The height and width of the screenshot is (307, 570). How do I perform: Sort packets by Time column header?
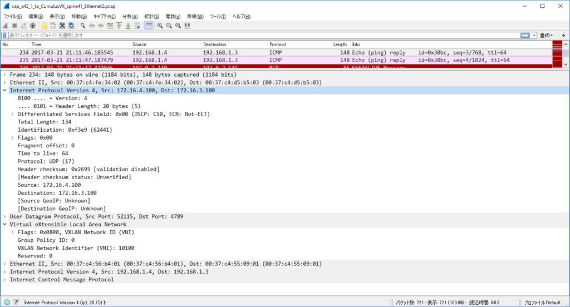click(x=80, y=44)
